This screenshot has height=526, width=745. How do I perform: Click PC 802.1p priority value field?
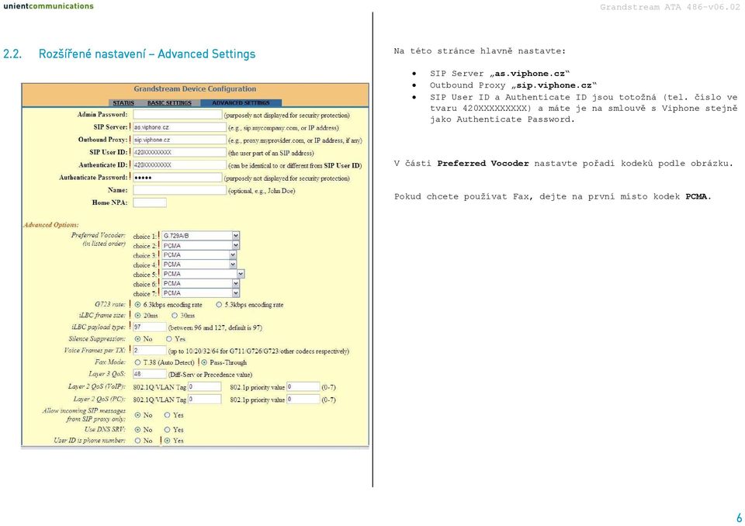[x=303, y=399]
